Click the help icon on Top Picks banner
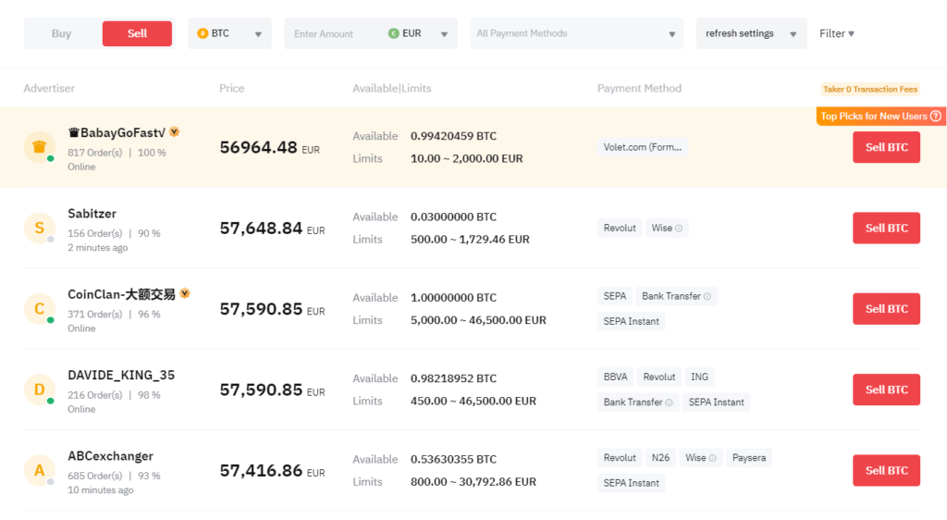 click(936, 117)
